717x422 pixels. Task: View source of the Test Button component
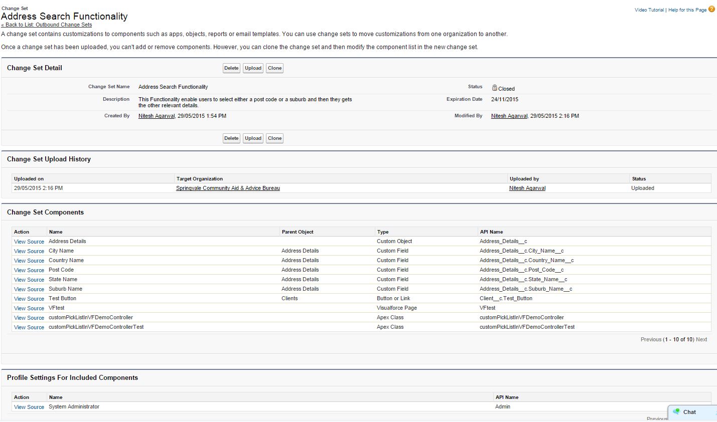29,299
